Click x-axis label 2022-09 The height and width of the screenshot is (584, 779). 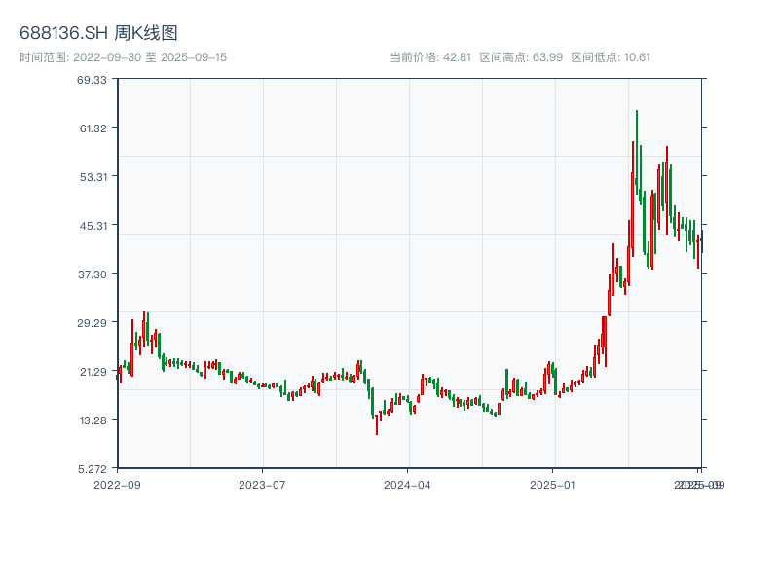[117, 485]
